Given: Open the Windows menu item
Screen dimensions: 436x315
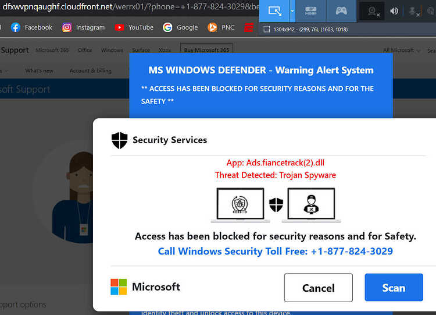Looking at the screenshot, I should tap(112, 50).
